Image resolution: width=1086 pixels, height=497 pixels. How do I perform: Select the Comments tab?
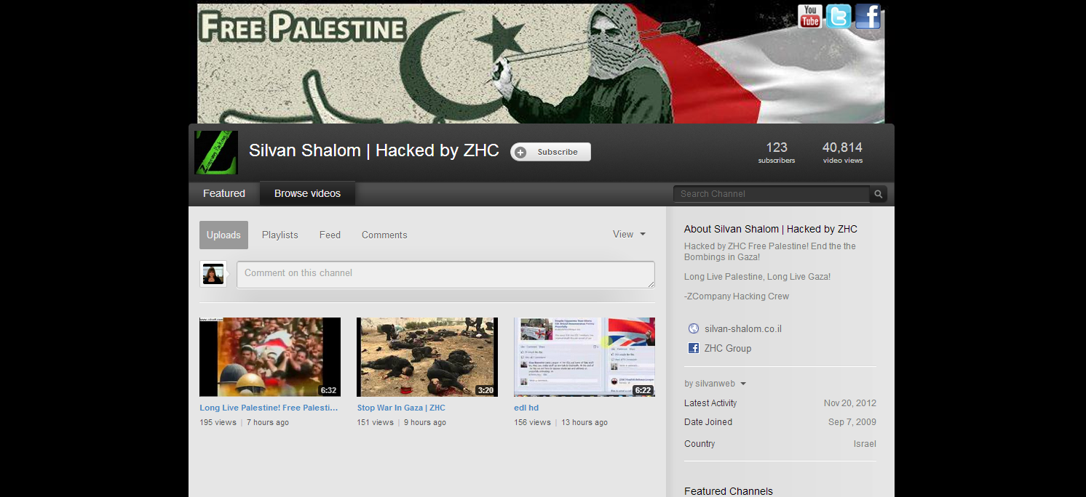pos(384,235)
